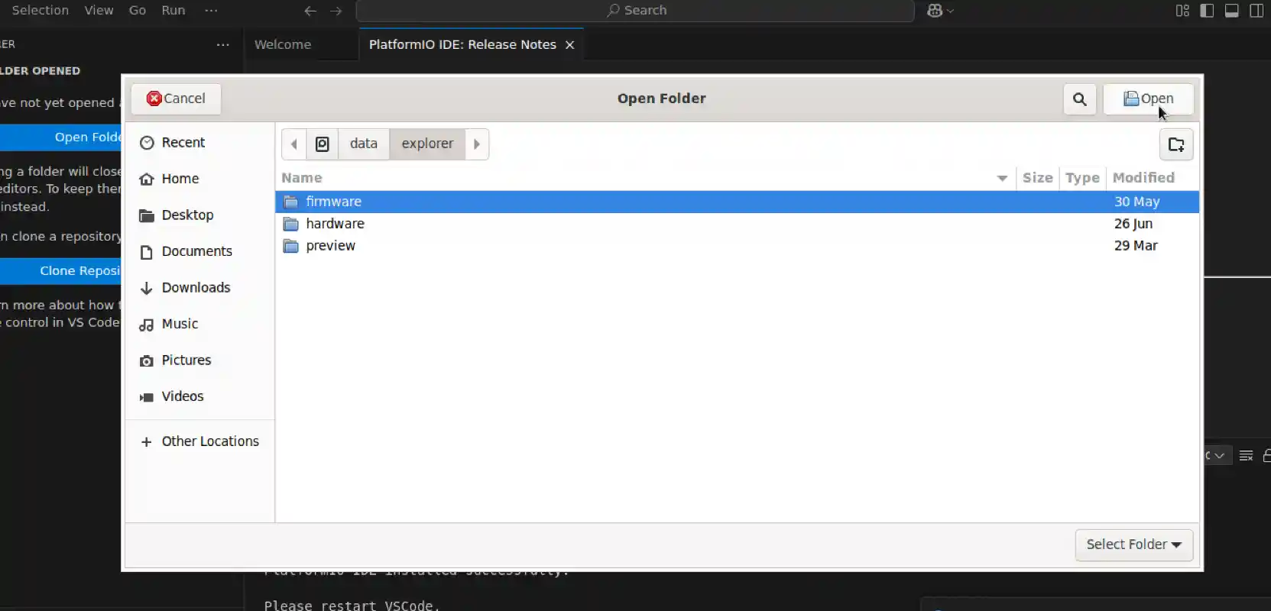Cancel the Open Folder dialog

point(176,99)
